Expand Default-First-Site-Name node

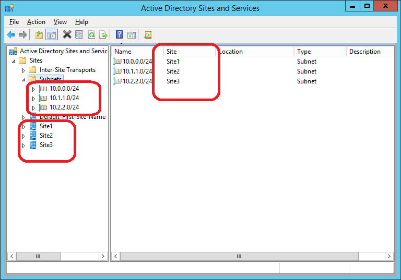tap(23, 117)
